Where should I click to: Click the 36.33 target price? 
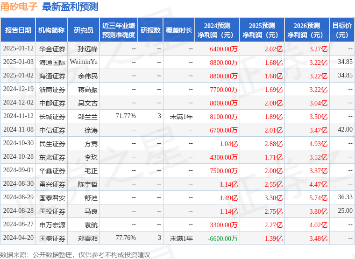pyautogui.click(x=345, y=197)
